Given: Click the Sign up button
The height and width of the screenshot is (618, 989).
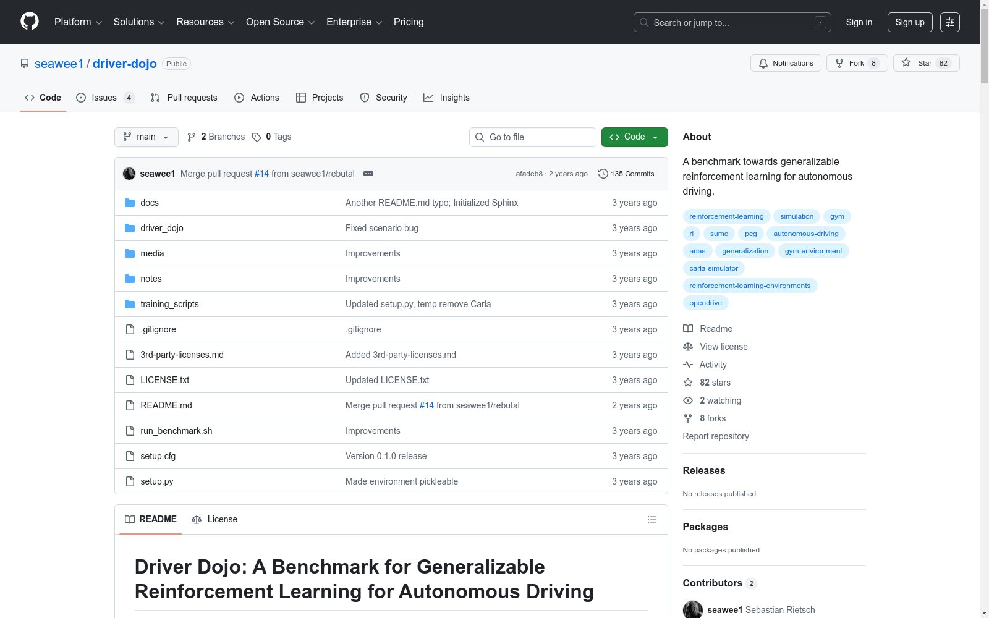Looking at the screenshot, I should coord(910,22).
